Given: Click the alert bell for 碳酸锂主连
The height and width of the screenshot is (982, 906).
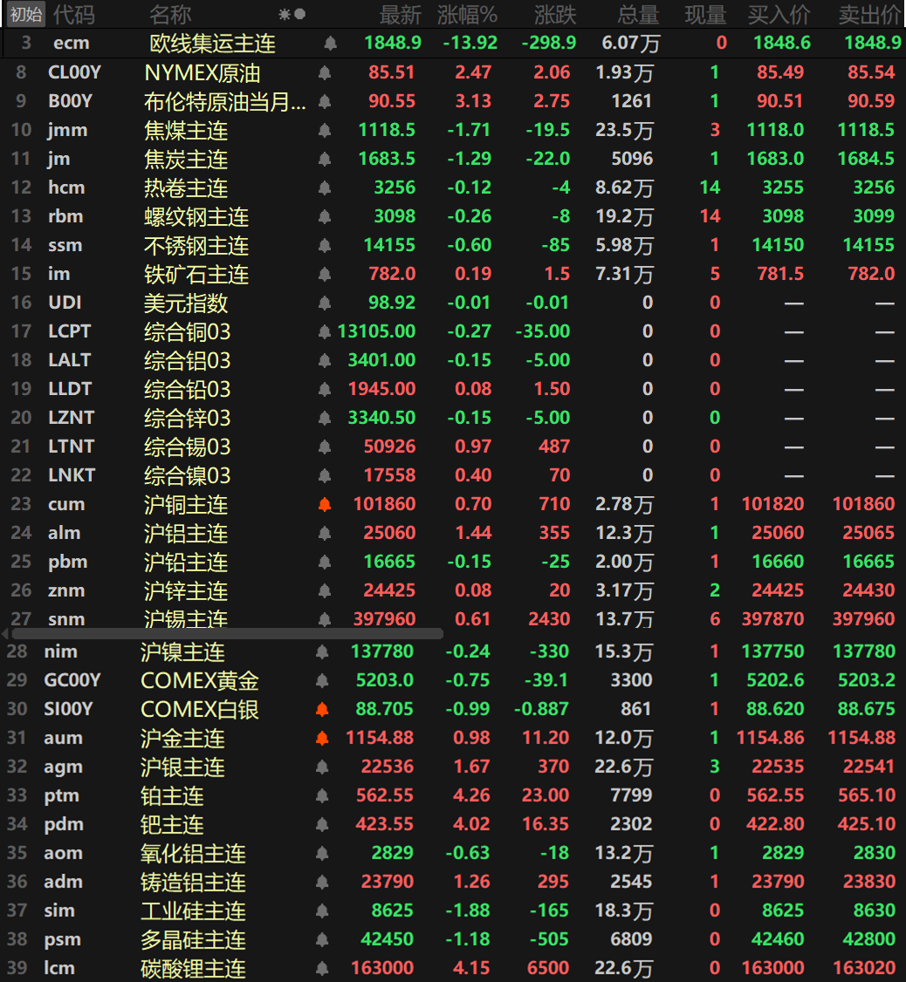Looking at the screenshot, I should point(324,968).
